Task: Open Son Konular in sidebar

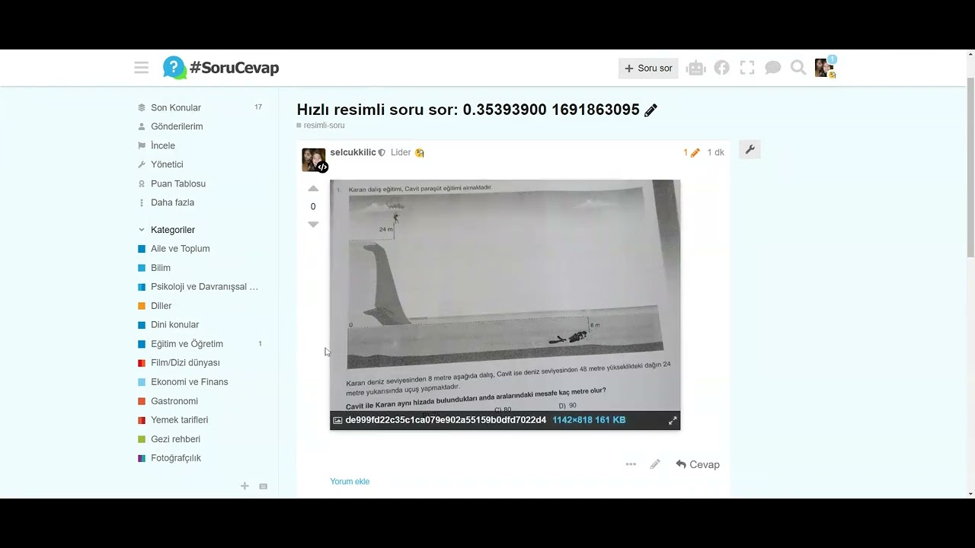Action: [175, 107]
